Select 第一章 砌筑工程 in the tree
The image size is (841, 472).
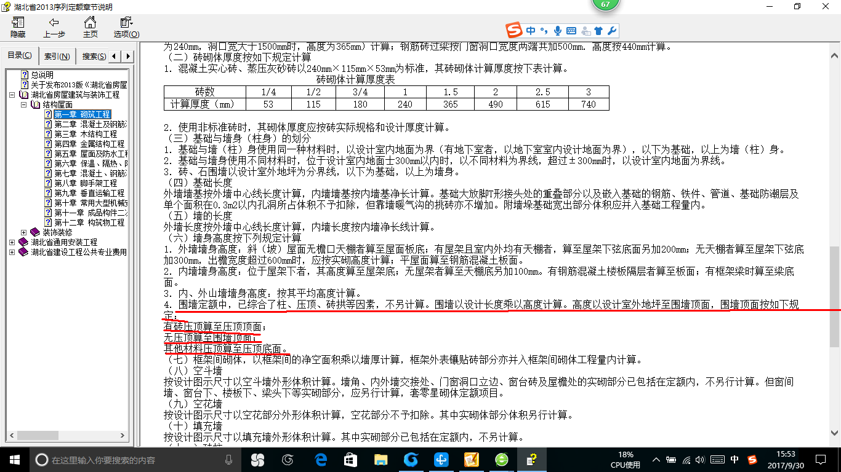tap(82, 114)
